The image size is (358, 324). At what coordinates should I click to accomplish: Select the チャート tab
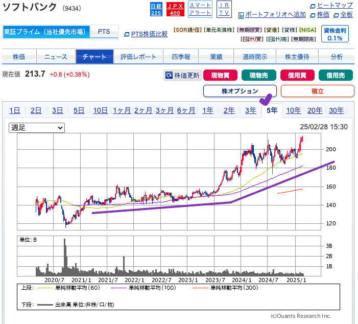[94, 56]
